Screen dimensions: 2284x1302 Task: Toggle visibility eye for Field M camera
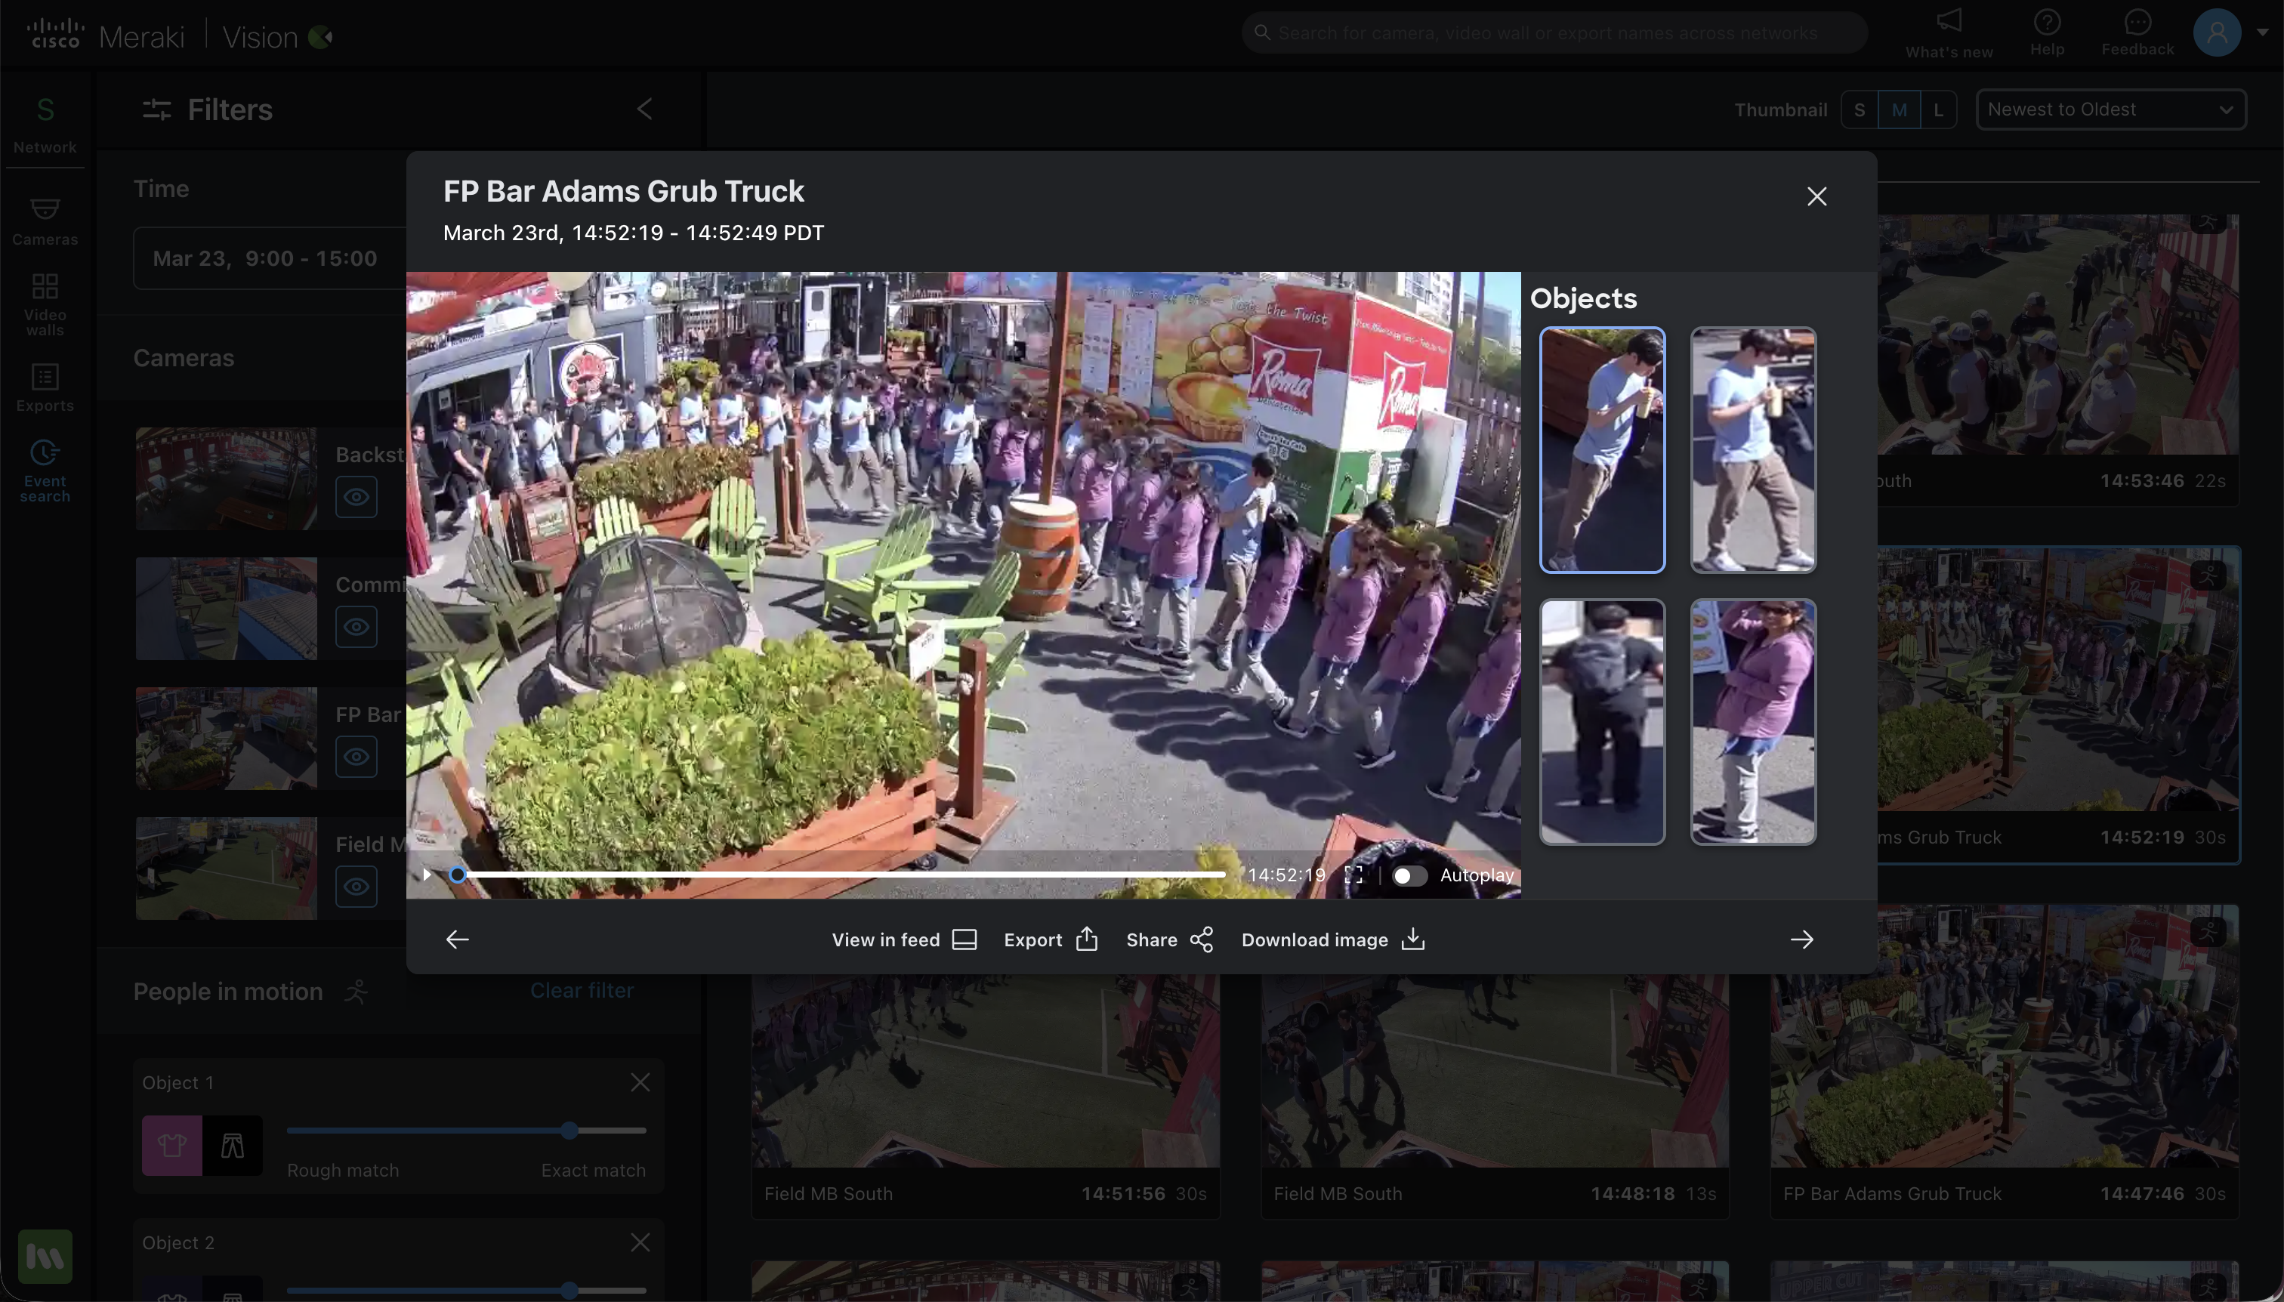tap(356, 886)
